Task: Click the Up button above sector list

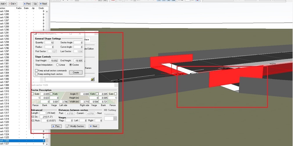Action: [35, 4]
